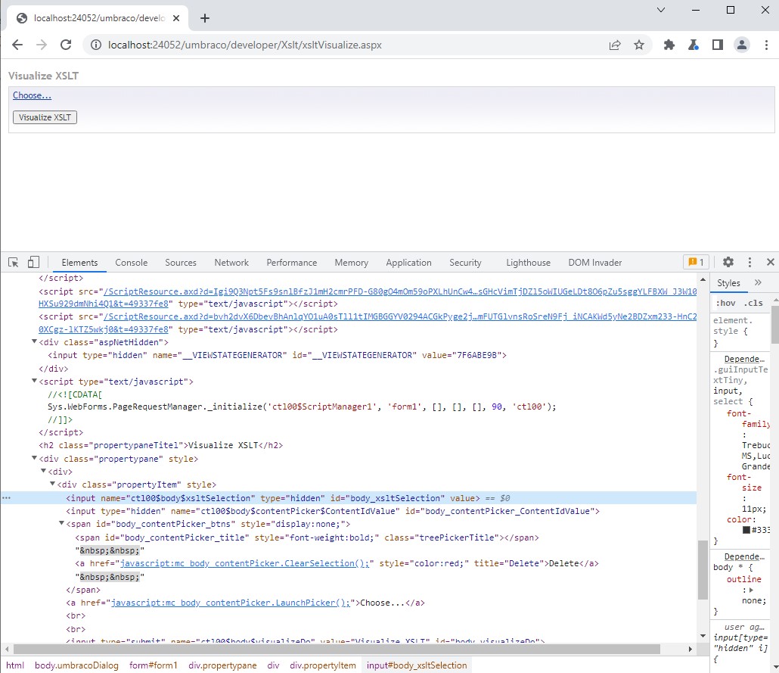Click the scroll-right arrow of DOM tree
This screenshot has height=673, width=779.
[x=690, y=649]
